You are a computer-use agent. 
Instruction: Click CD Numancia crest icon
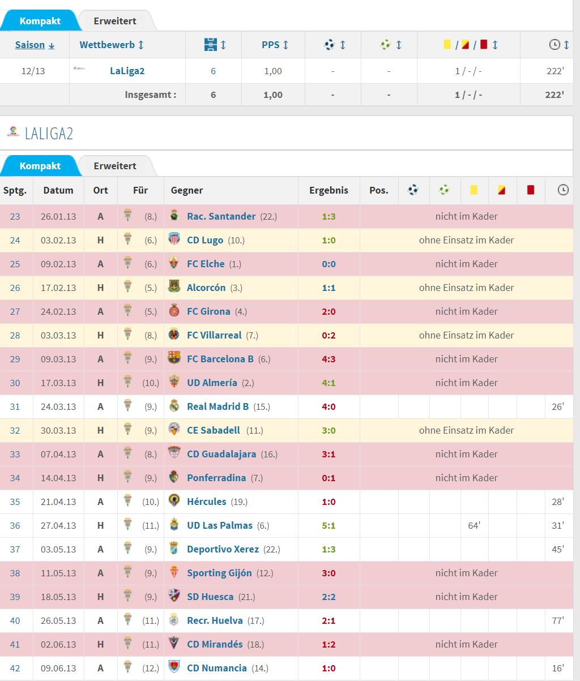(x=174, y=667)
